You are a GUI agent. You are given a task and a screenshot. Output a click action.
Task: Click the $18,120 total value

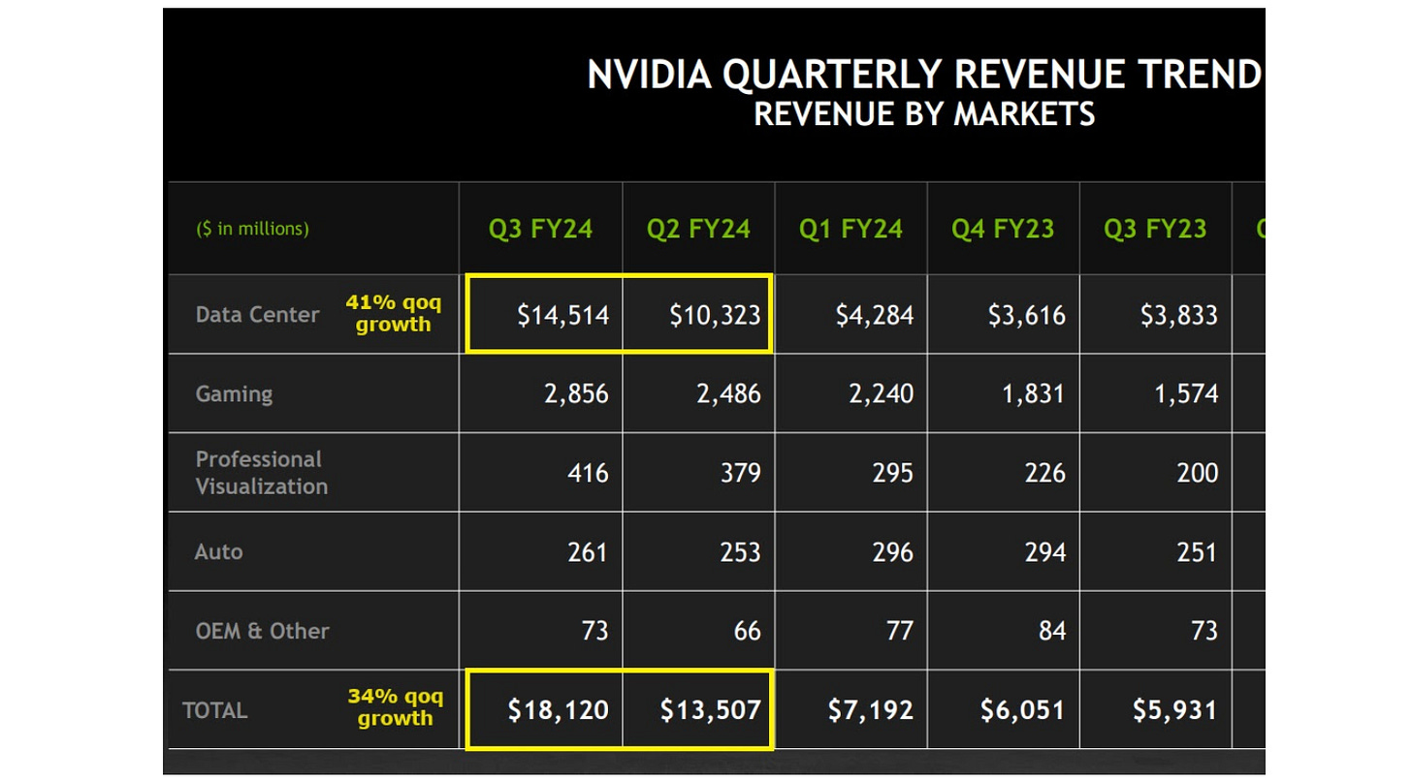tap(559, 710)
